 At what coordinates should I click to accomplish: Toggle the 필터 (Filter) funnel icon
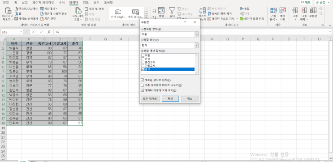pos(172,11)
